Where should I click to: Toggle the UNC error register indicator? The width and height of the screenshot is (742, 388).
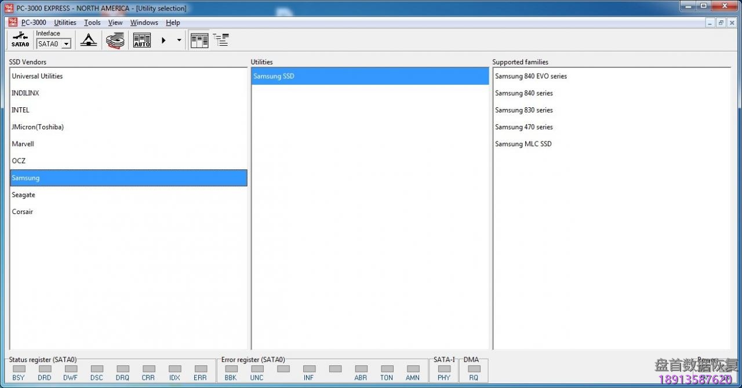(x=257, y=368)
